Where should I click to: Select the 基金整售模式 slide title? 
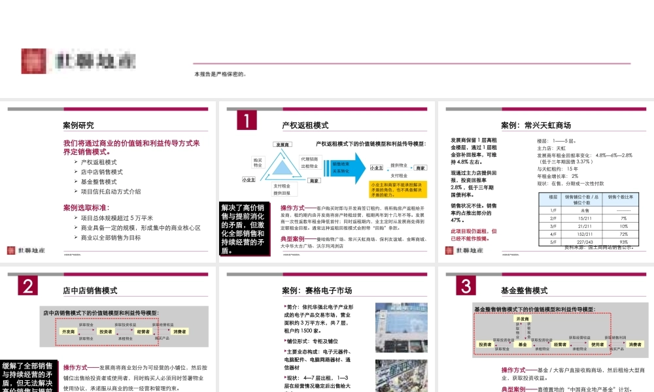[x=523, y=291]
